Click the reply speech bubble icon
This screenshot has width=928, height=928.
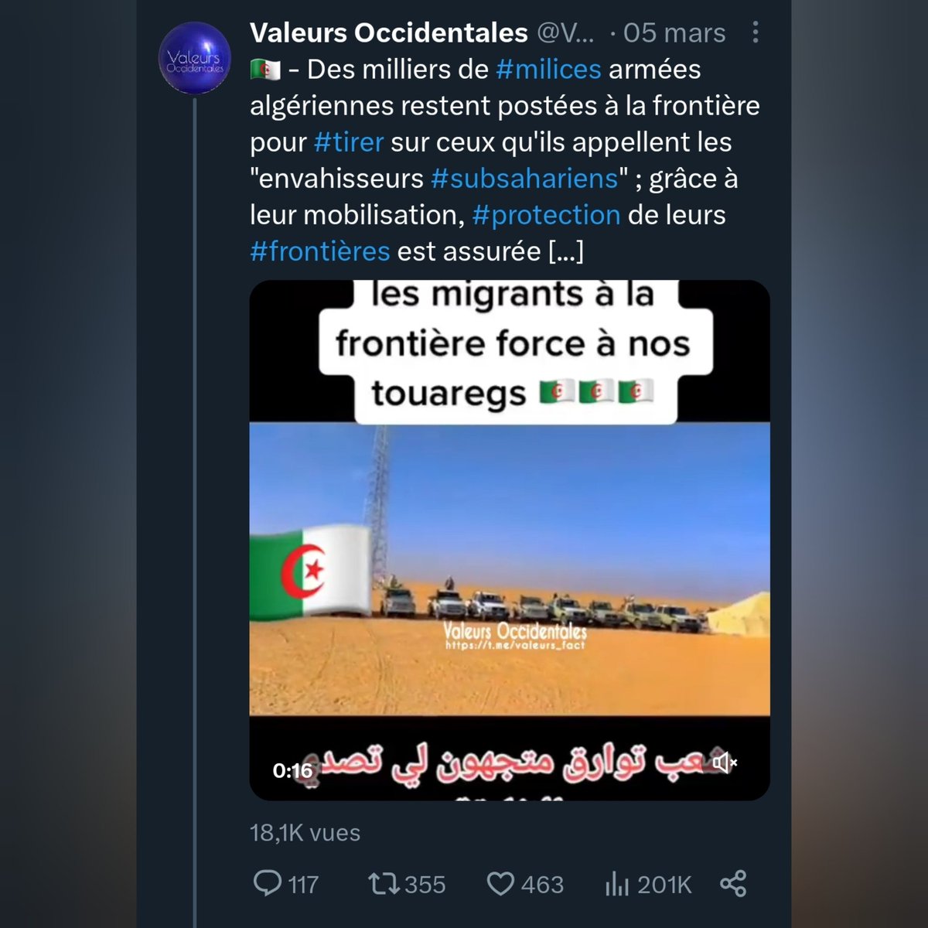click(268, 883)
